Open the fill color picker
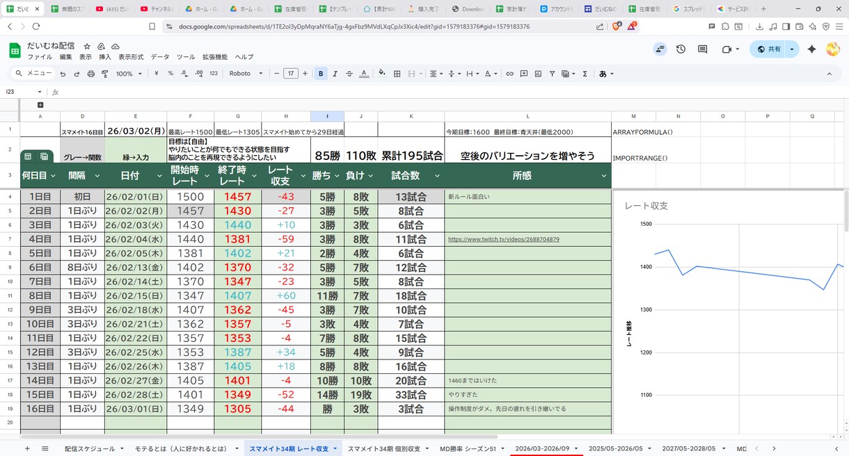Screen dimensions: 849x456 (382, 74)
